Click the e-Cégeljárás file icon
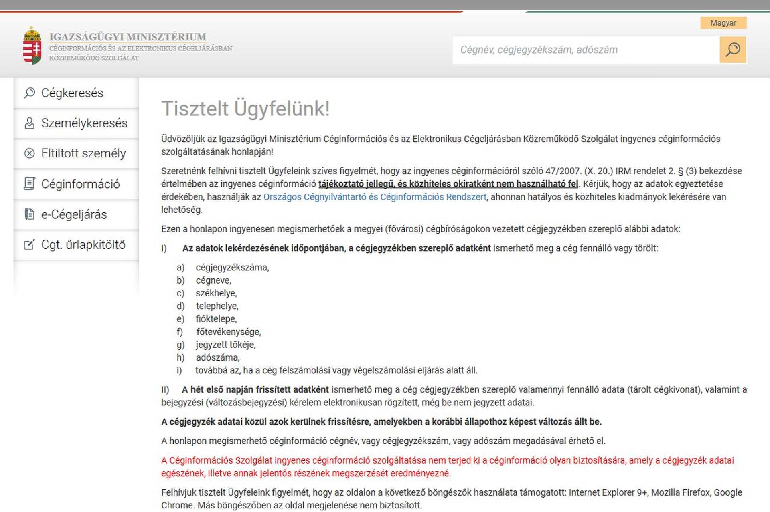This screenshot has width=770, height=512. [x=30, y=214]
